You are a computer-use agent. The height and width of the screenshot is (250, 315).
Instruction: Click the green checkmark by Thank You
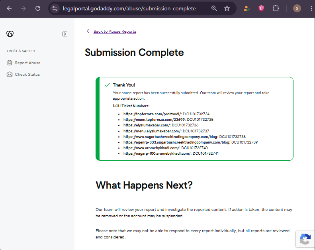click(107, 85)
